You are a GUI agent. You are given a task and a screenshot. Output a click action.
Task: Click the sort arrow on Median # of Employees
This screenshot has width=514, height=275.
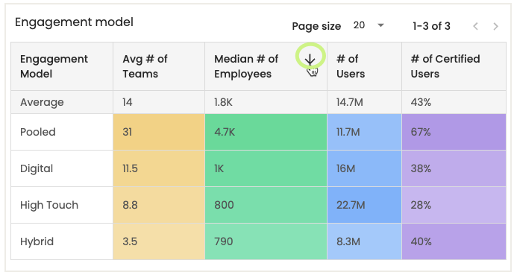point(310,60)
